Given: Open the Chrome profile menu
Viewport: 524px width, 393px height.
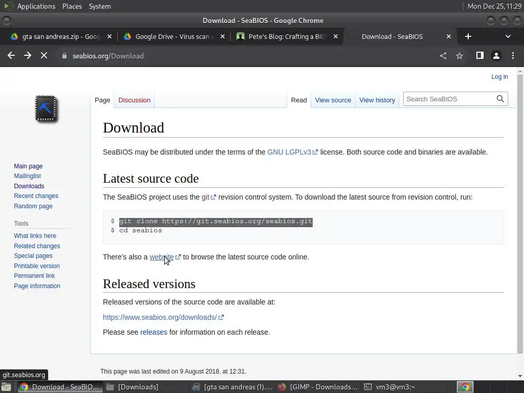Looking at the screenshot, I should (496, 56).
